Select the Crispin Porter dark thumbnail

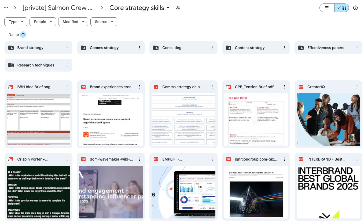tap(38, 192)
